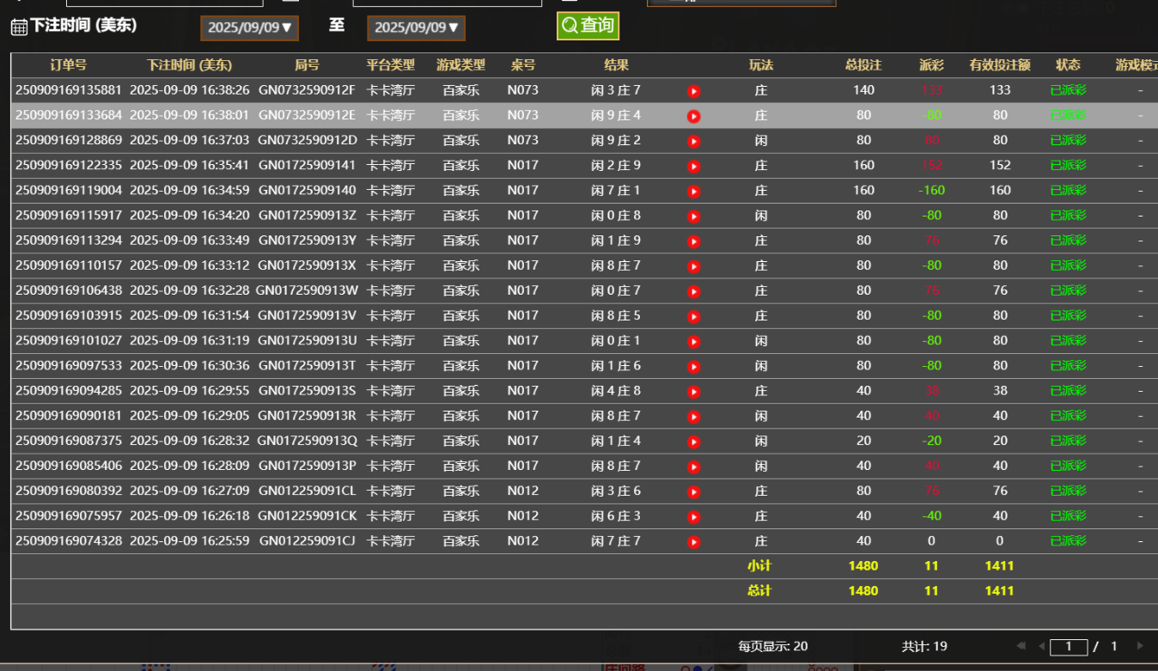Click the 派彩 column header
The height and width of the screenshot is (671, 1158).
(931, 65)
